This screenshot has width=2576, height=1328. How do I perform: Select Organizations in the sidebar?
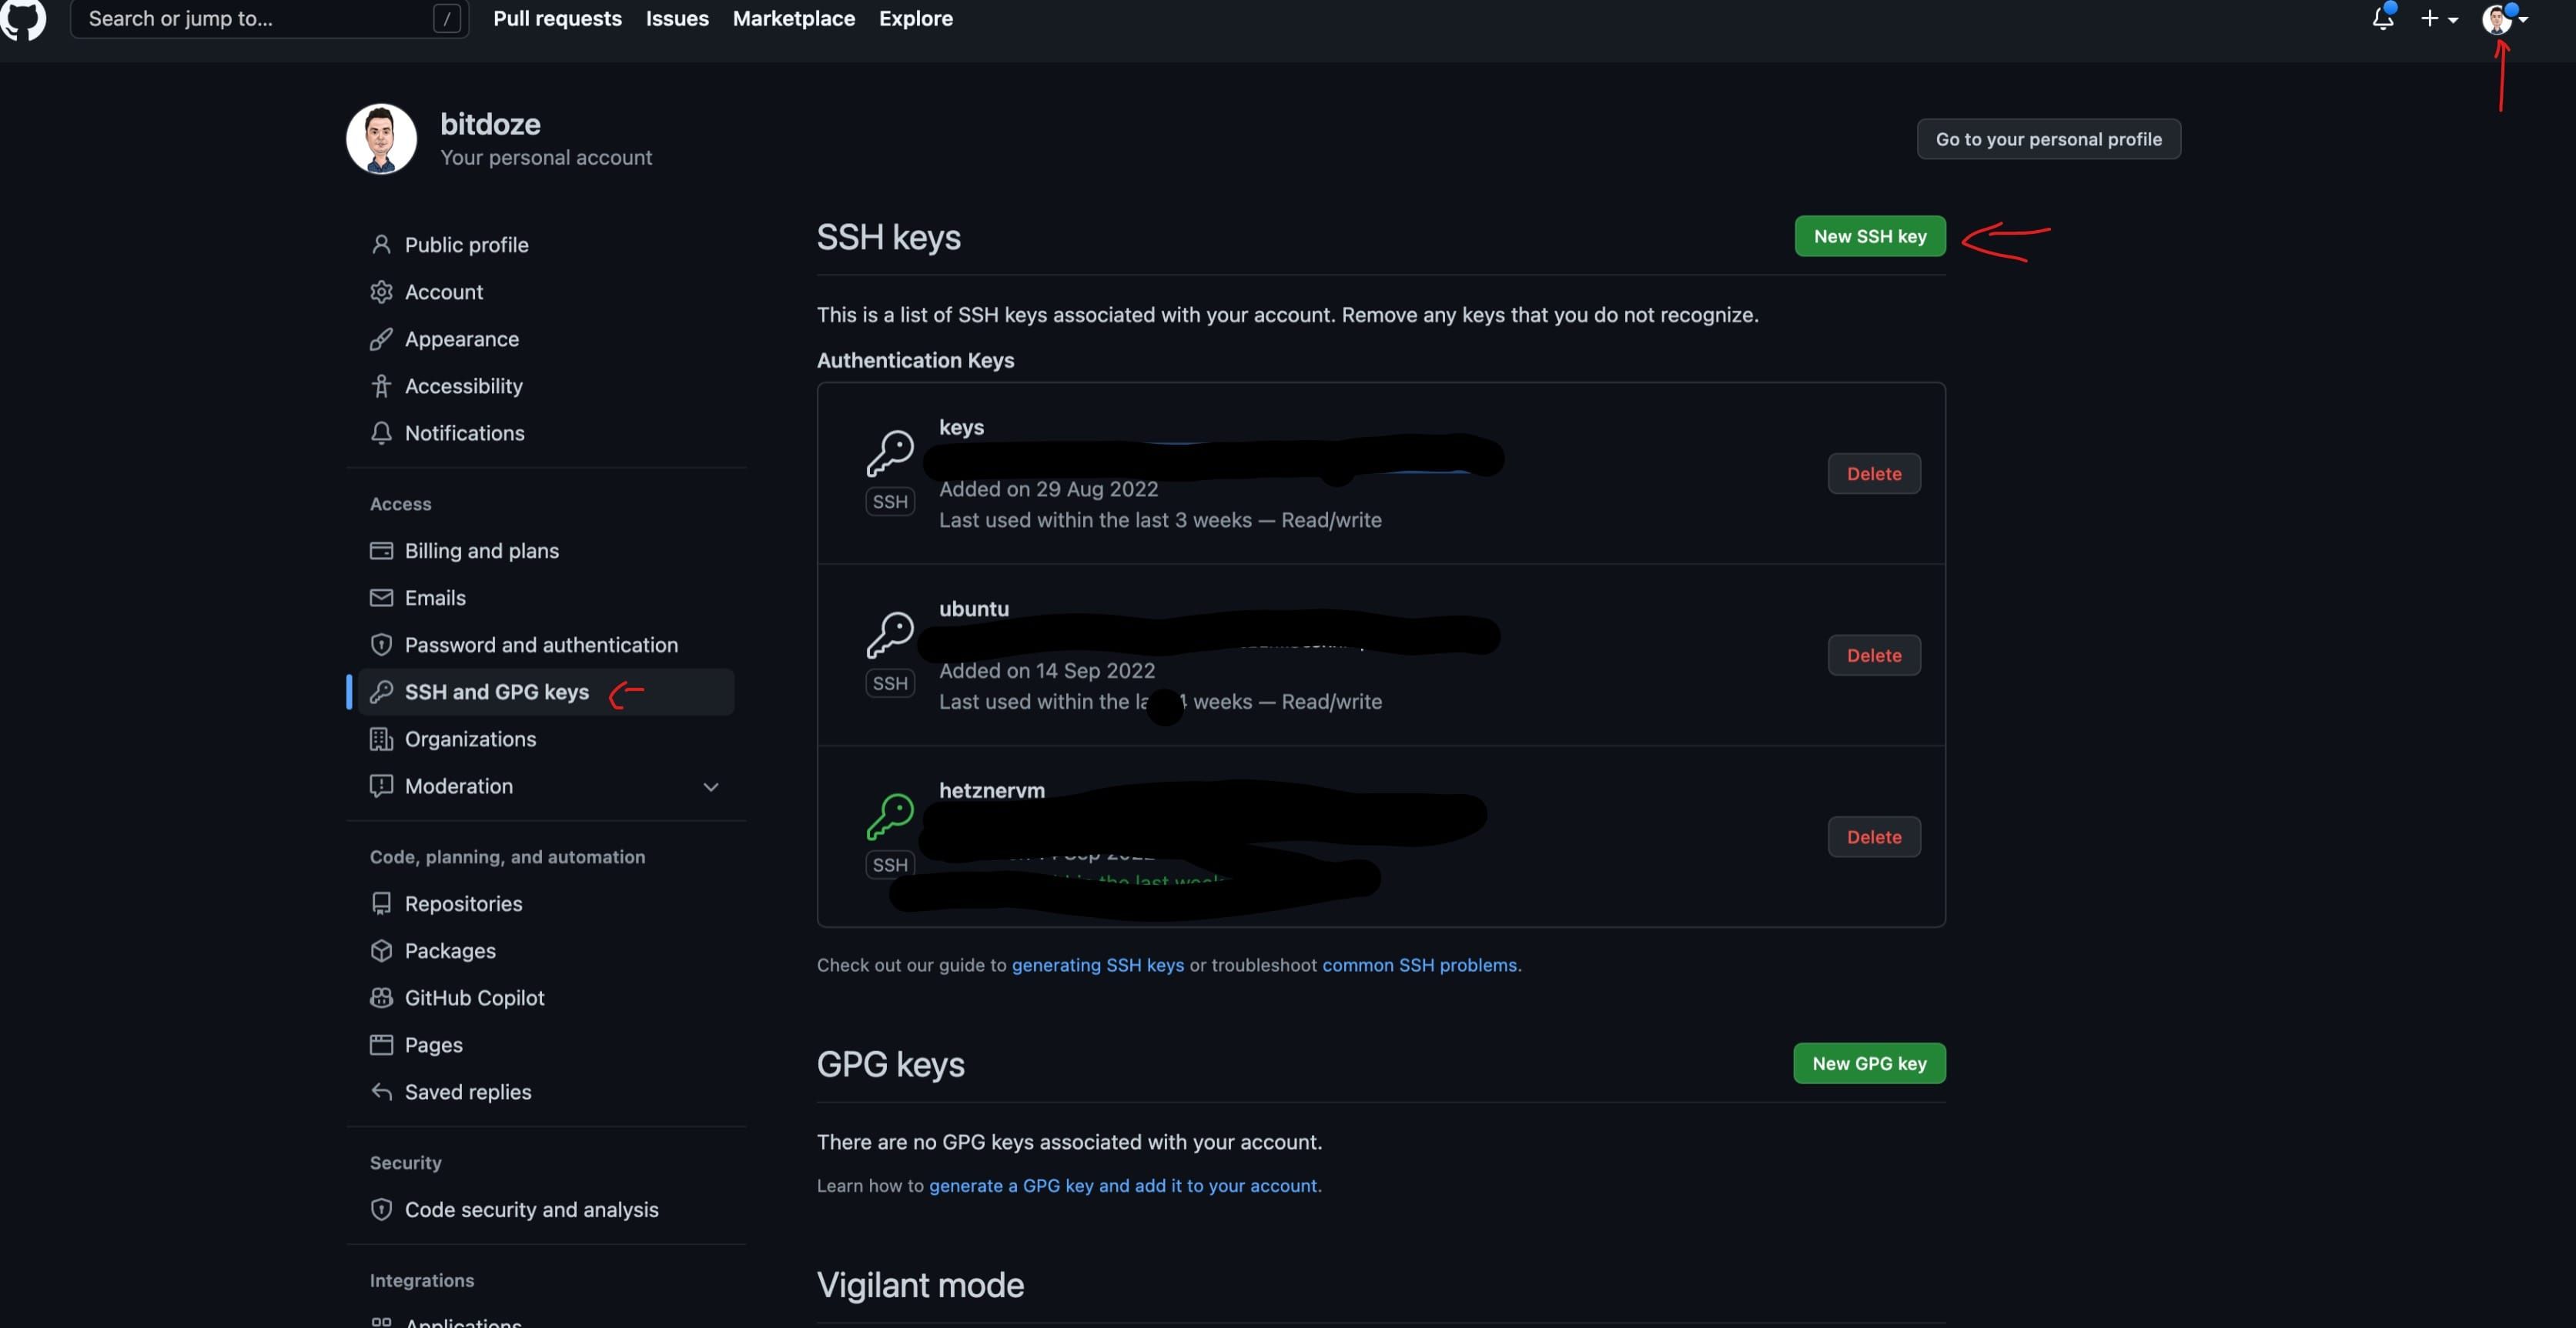click(x=470, y=739)
